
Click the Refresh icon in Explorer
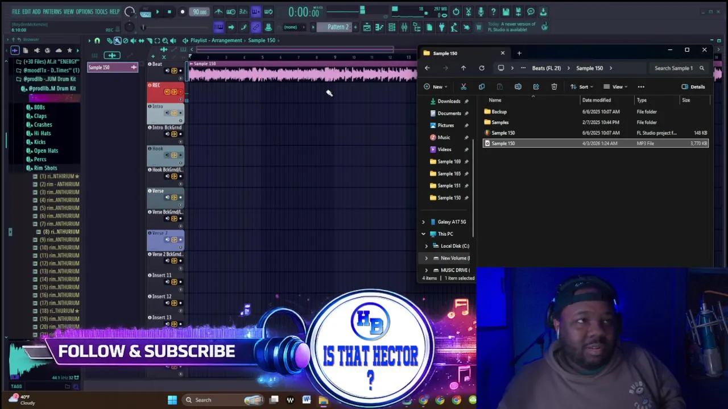[x=482, y=68]
